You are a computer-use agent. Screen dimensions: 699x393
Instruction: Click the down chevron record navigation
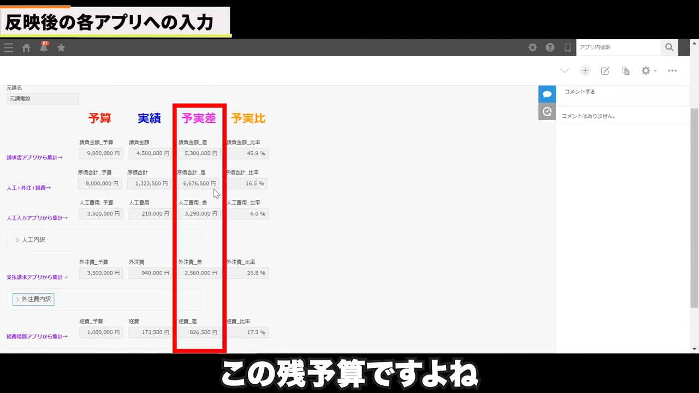565,71
